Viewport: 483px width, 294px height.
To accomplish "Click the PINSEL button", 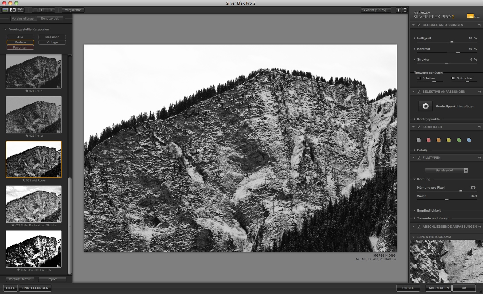I will coord(408,288).
